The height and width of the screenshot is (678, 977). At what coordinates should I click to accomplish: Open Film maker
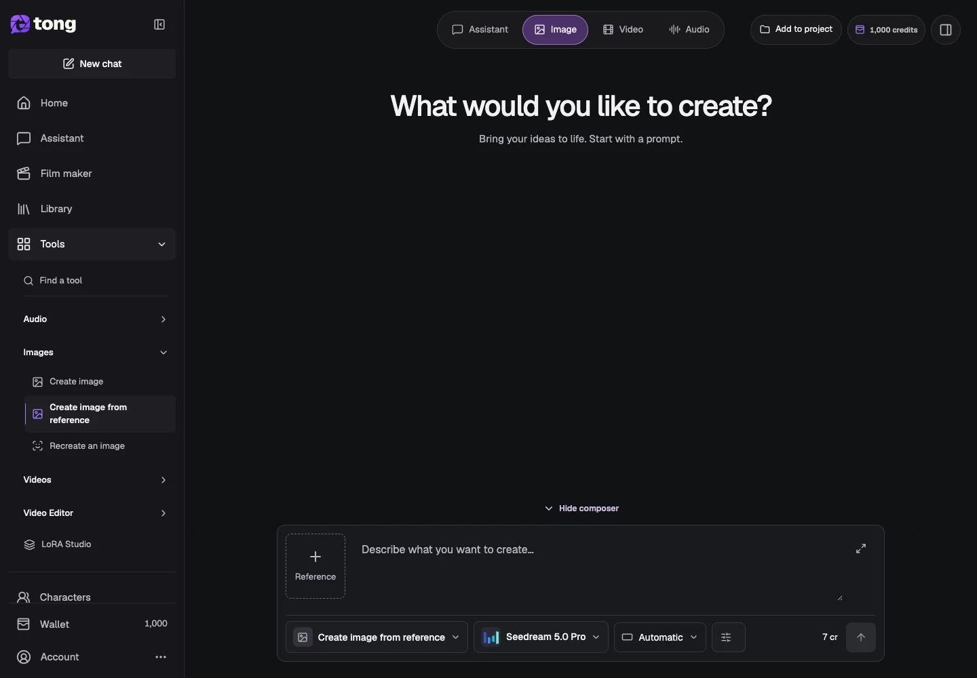[x=92, y=174]
